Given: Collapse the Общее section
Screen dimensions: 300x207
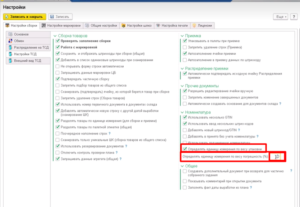Looking at the screenshot, I should 182,166.
